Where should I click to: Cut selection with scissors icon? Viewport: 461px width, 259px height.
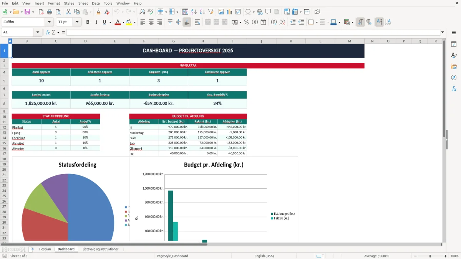pos(68,12)
